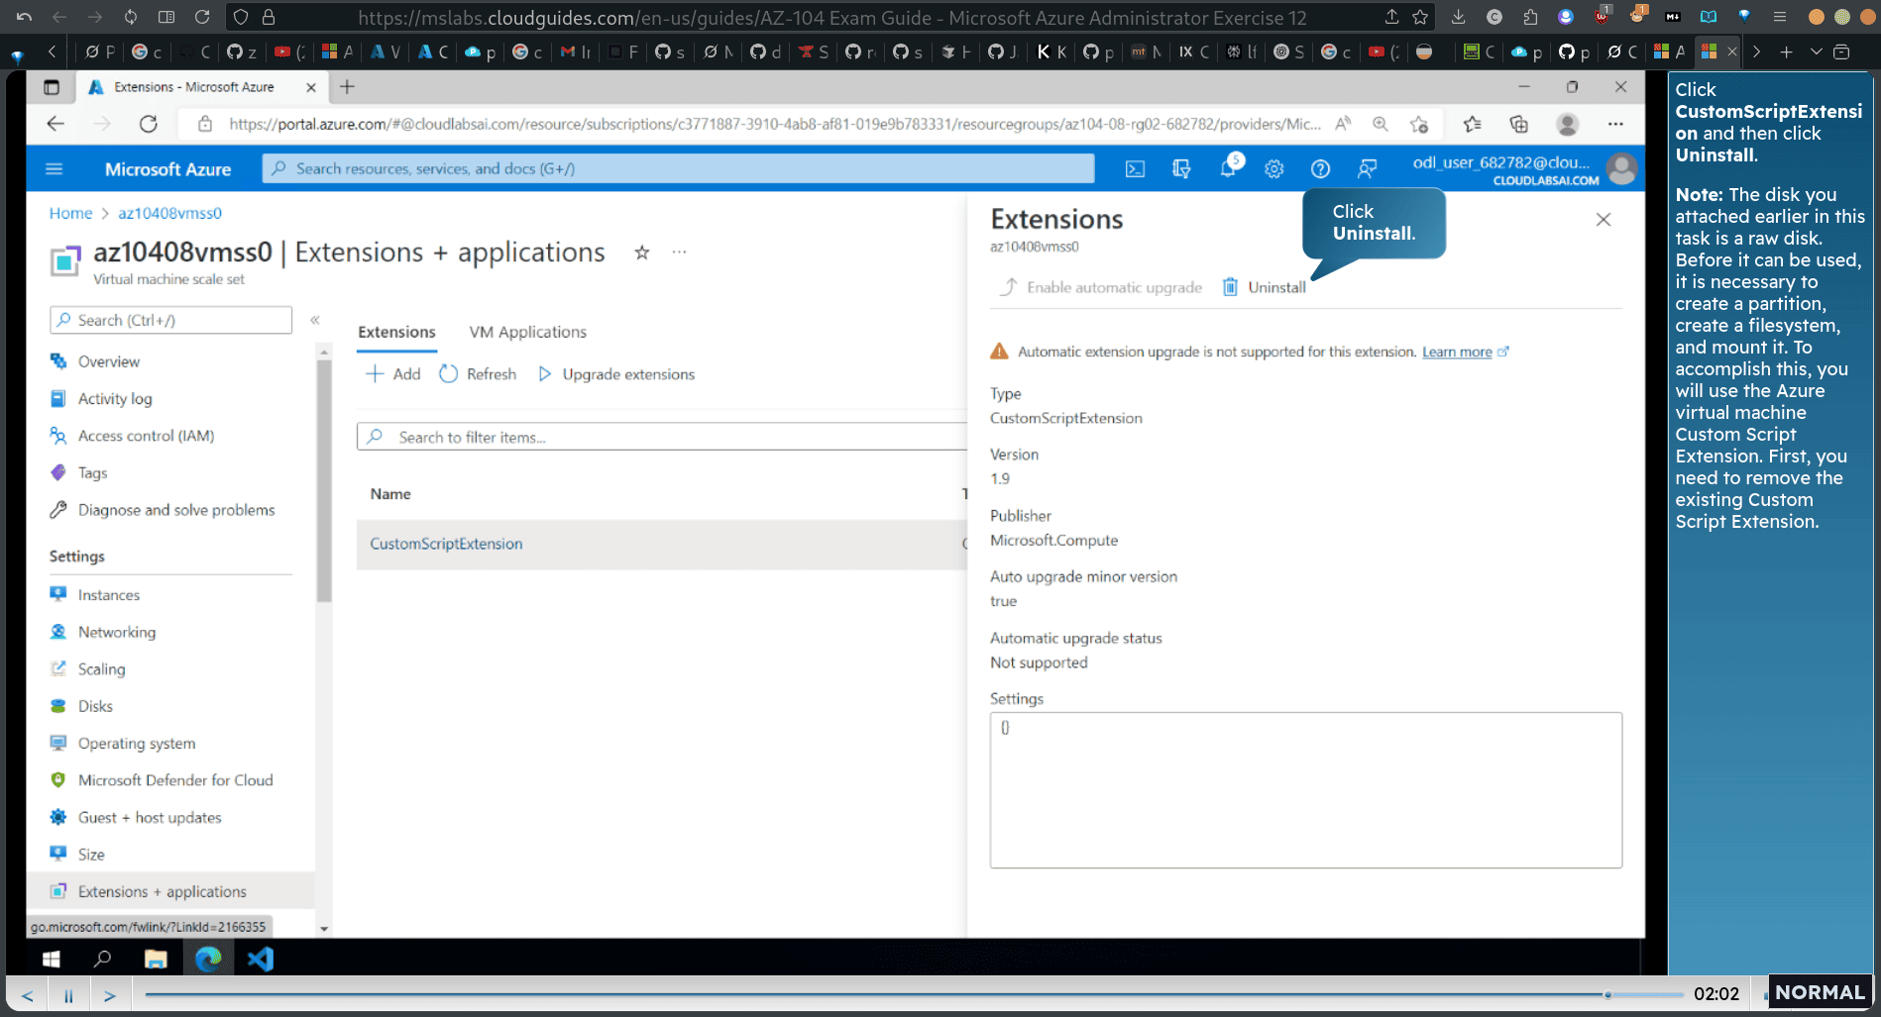Viewport: 1881px width, 1017px height.
Task: Click Azure global search box
Action: (678, 169)
